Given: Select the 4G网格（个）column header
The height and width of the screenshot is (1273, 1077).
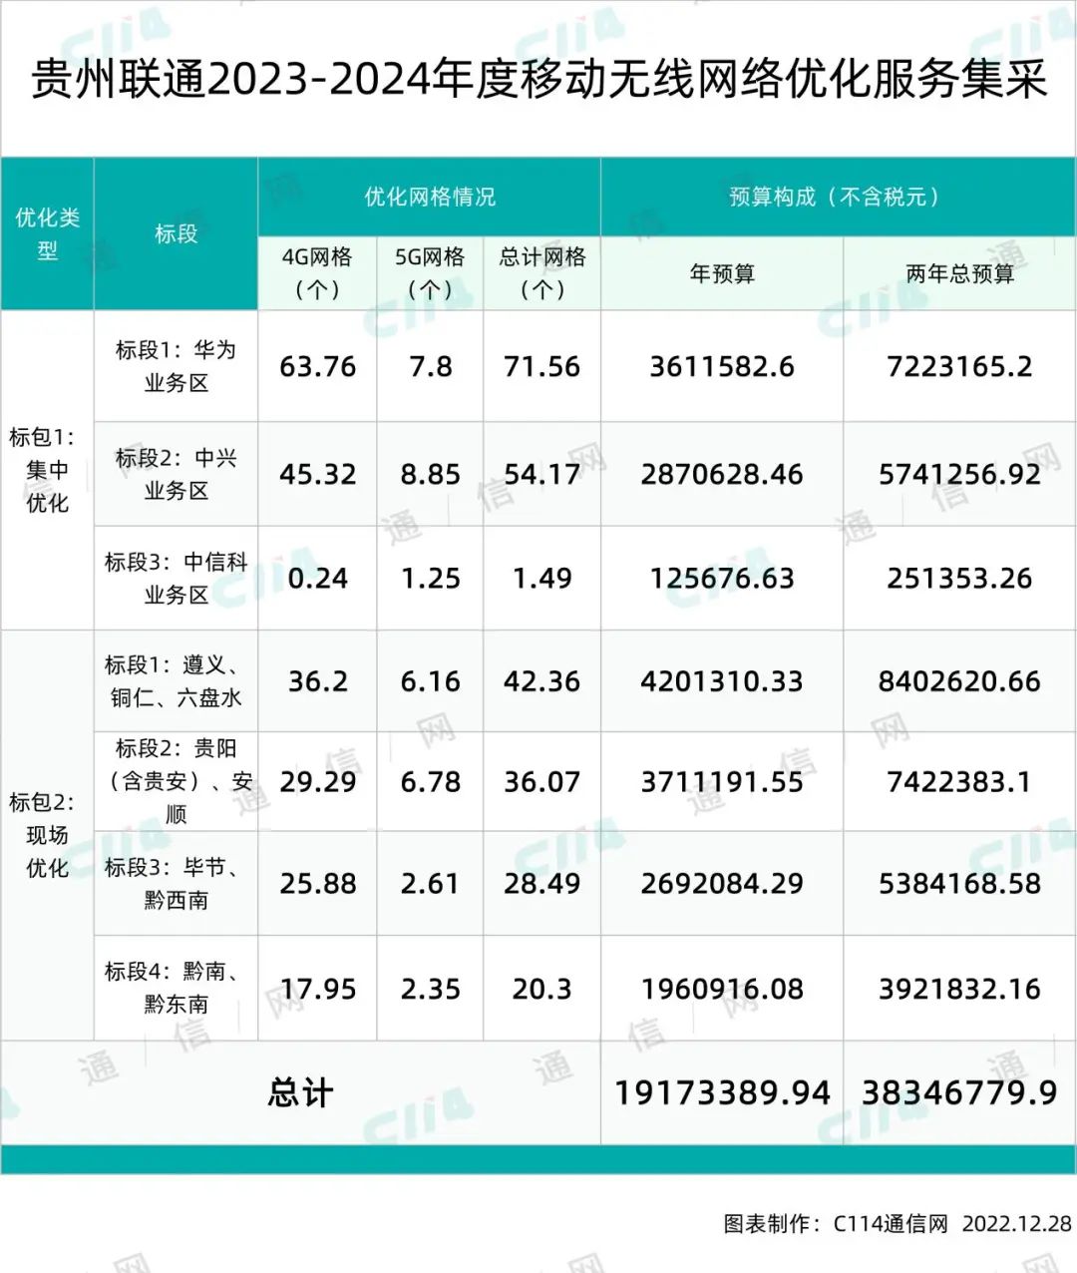Looking at the screenshot, I should [x=317, y=273].
